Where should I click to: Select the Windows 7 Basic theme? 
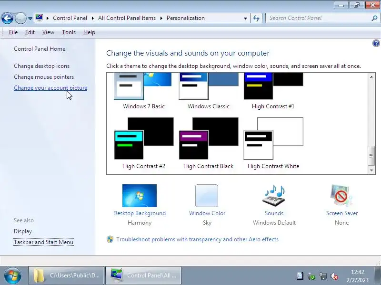(144, 91)
